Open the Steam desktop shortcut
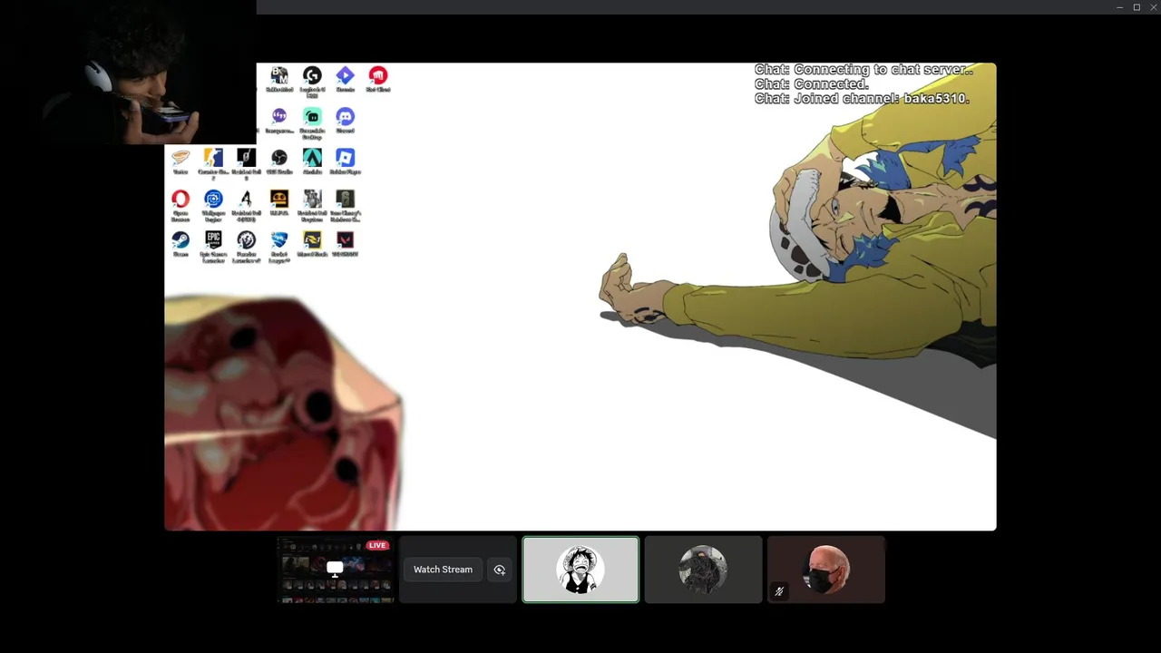Image resolution: width=1161 pixels, height=653 pixels. click(180, 243)
